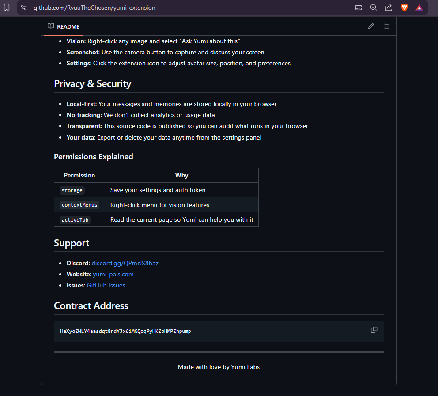Select the README tab
The image size is (438, 396).
coord(64,26)
